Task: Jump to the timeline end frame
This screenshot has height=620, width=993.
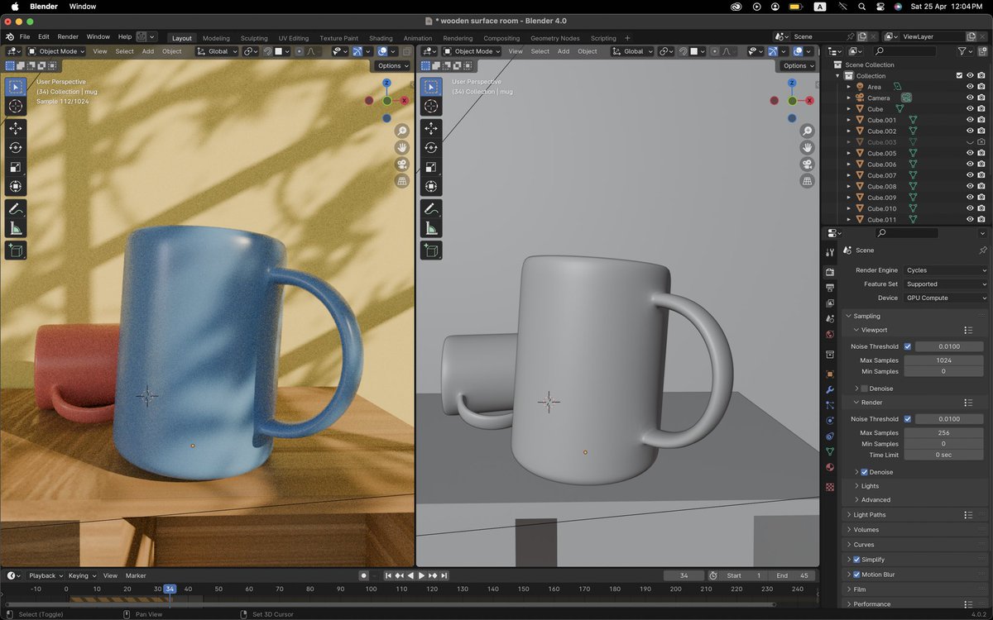Action: pyautogui.click(x=445, y=575)
